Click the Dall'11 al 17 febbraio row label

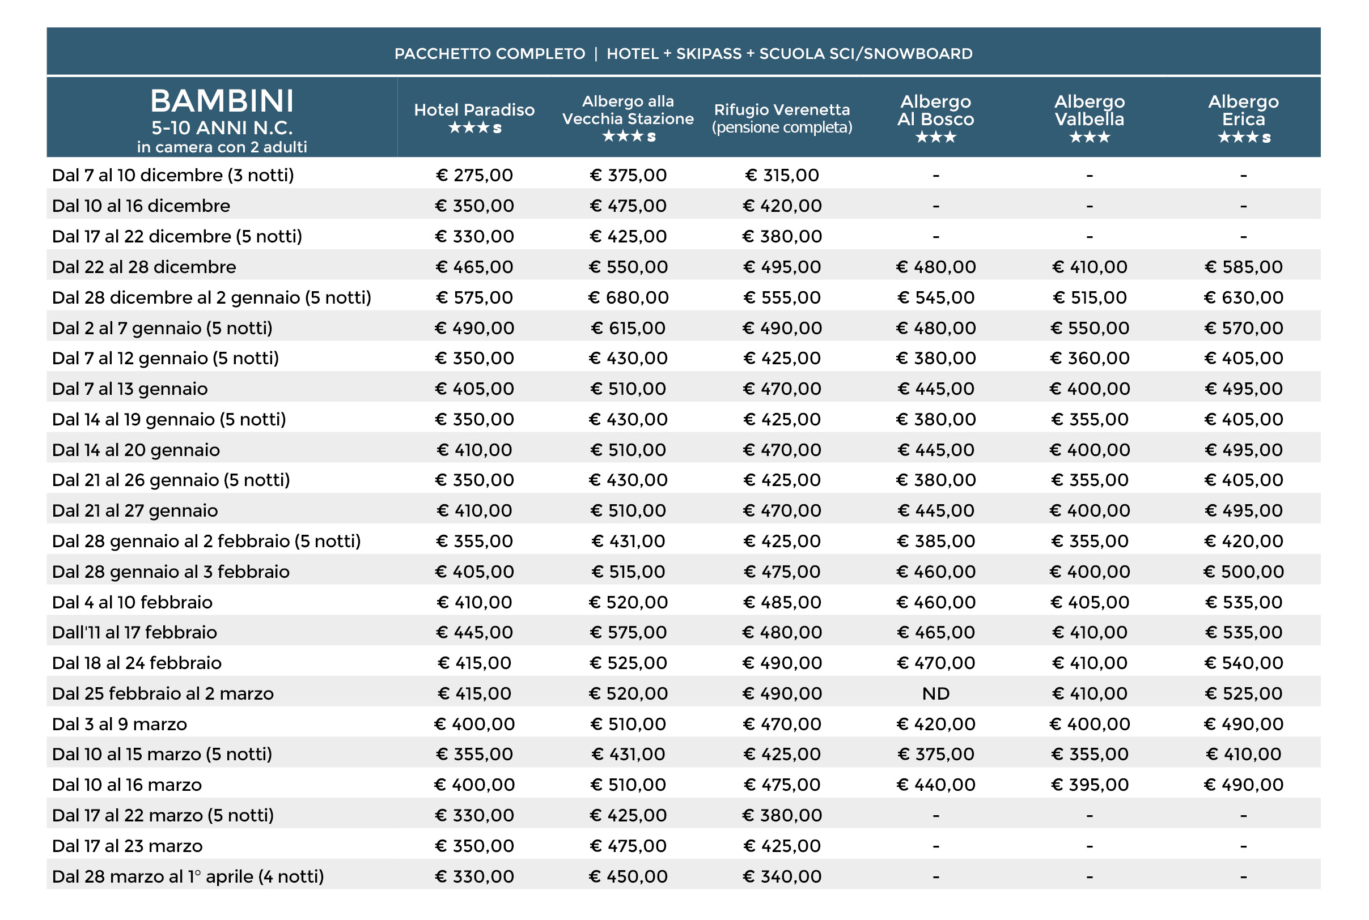134,632
